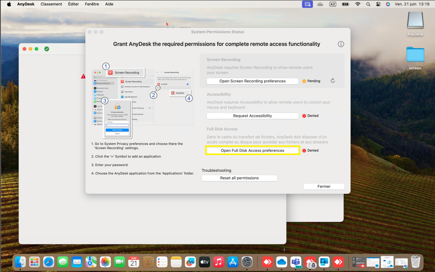
Task: Launch Safari from the Dock
Action: pyautogui.click(x=49, y=262)
